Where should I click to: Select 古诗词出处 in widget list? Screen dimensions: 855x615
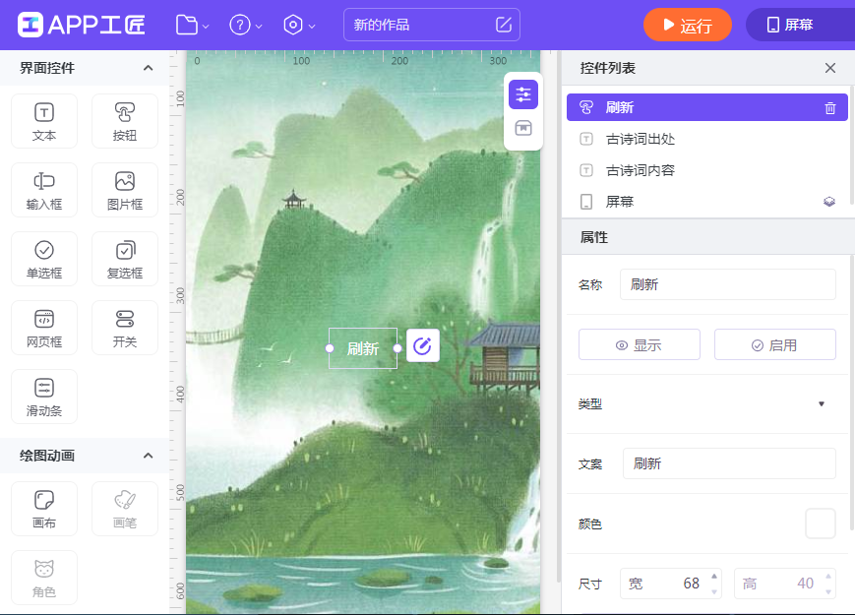[x=706, y=139]
